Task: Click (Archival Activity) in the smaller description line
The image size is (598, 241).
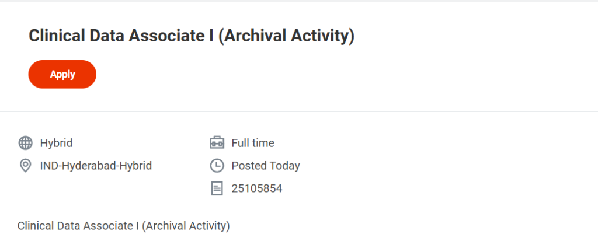Action: click(x=185, y=225)
